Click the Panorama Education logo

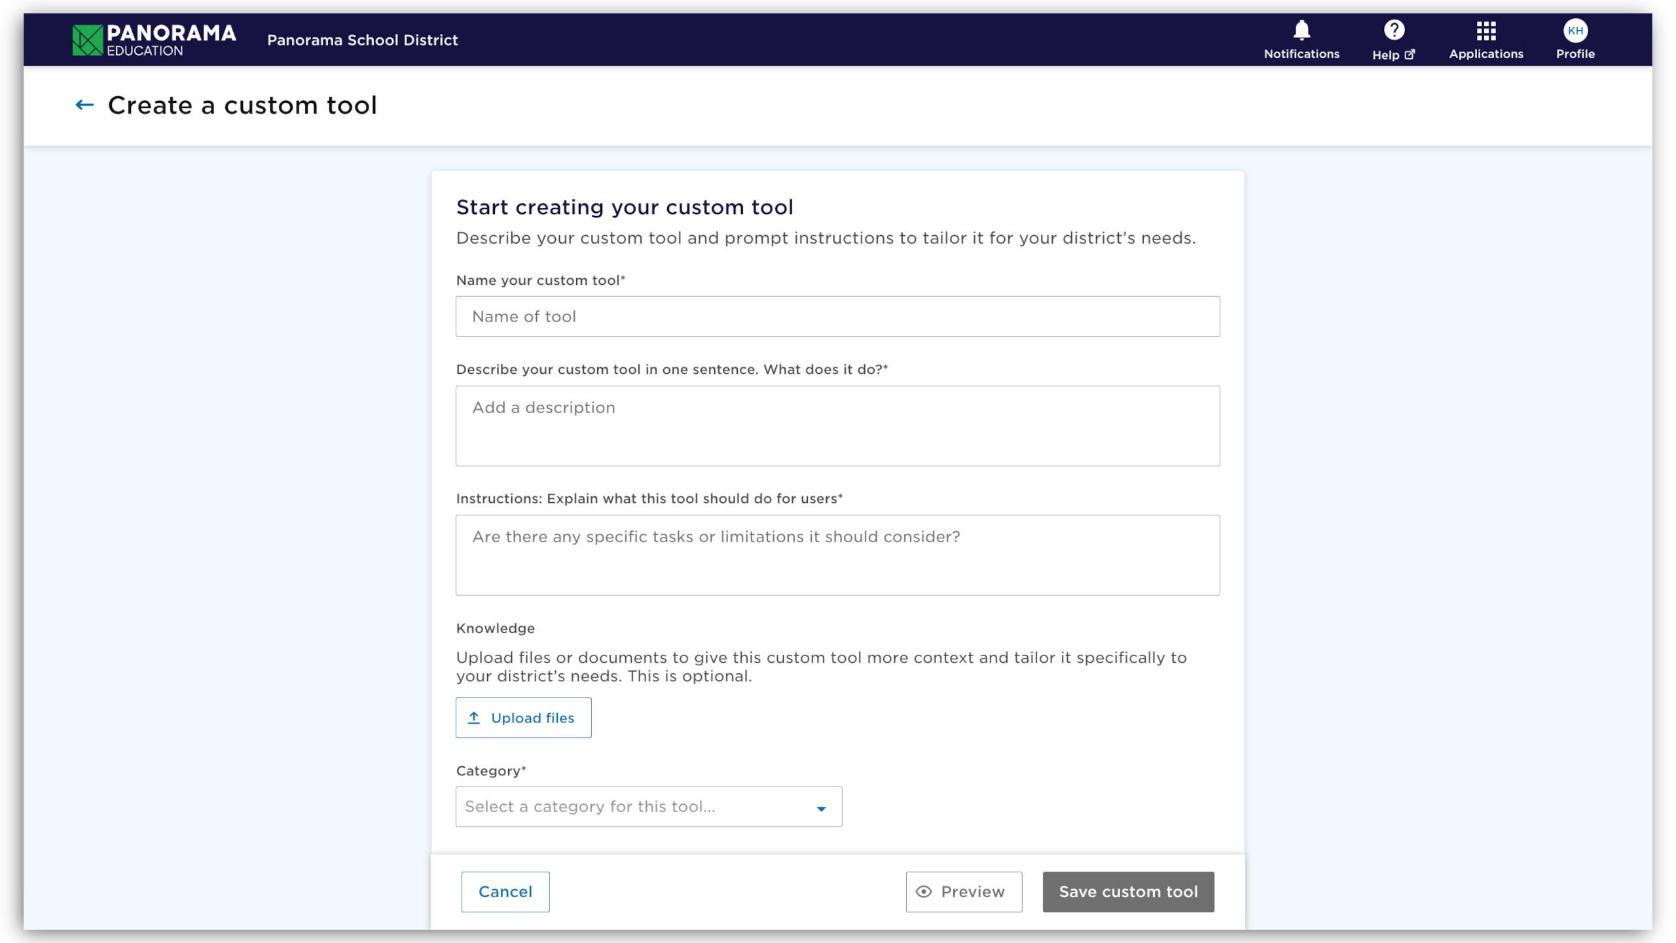pos(154,40)
